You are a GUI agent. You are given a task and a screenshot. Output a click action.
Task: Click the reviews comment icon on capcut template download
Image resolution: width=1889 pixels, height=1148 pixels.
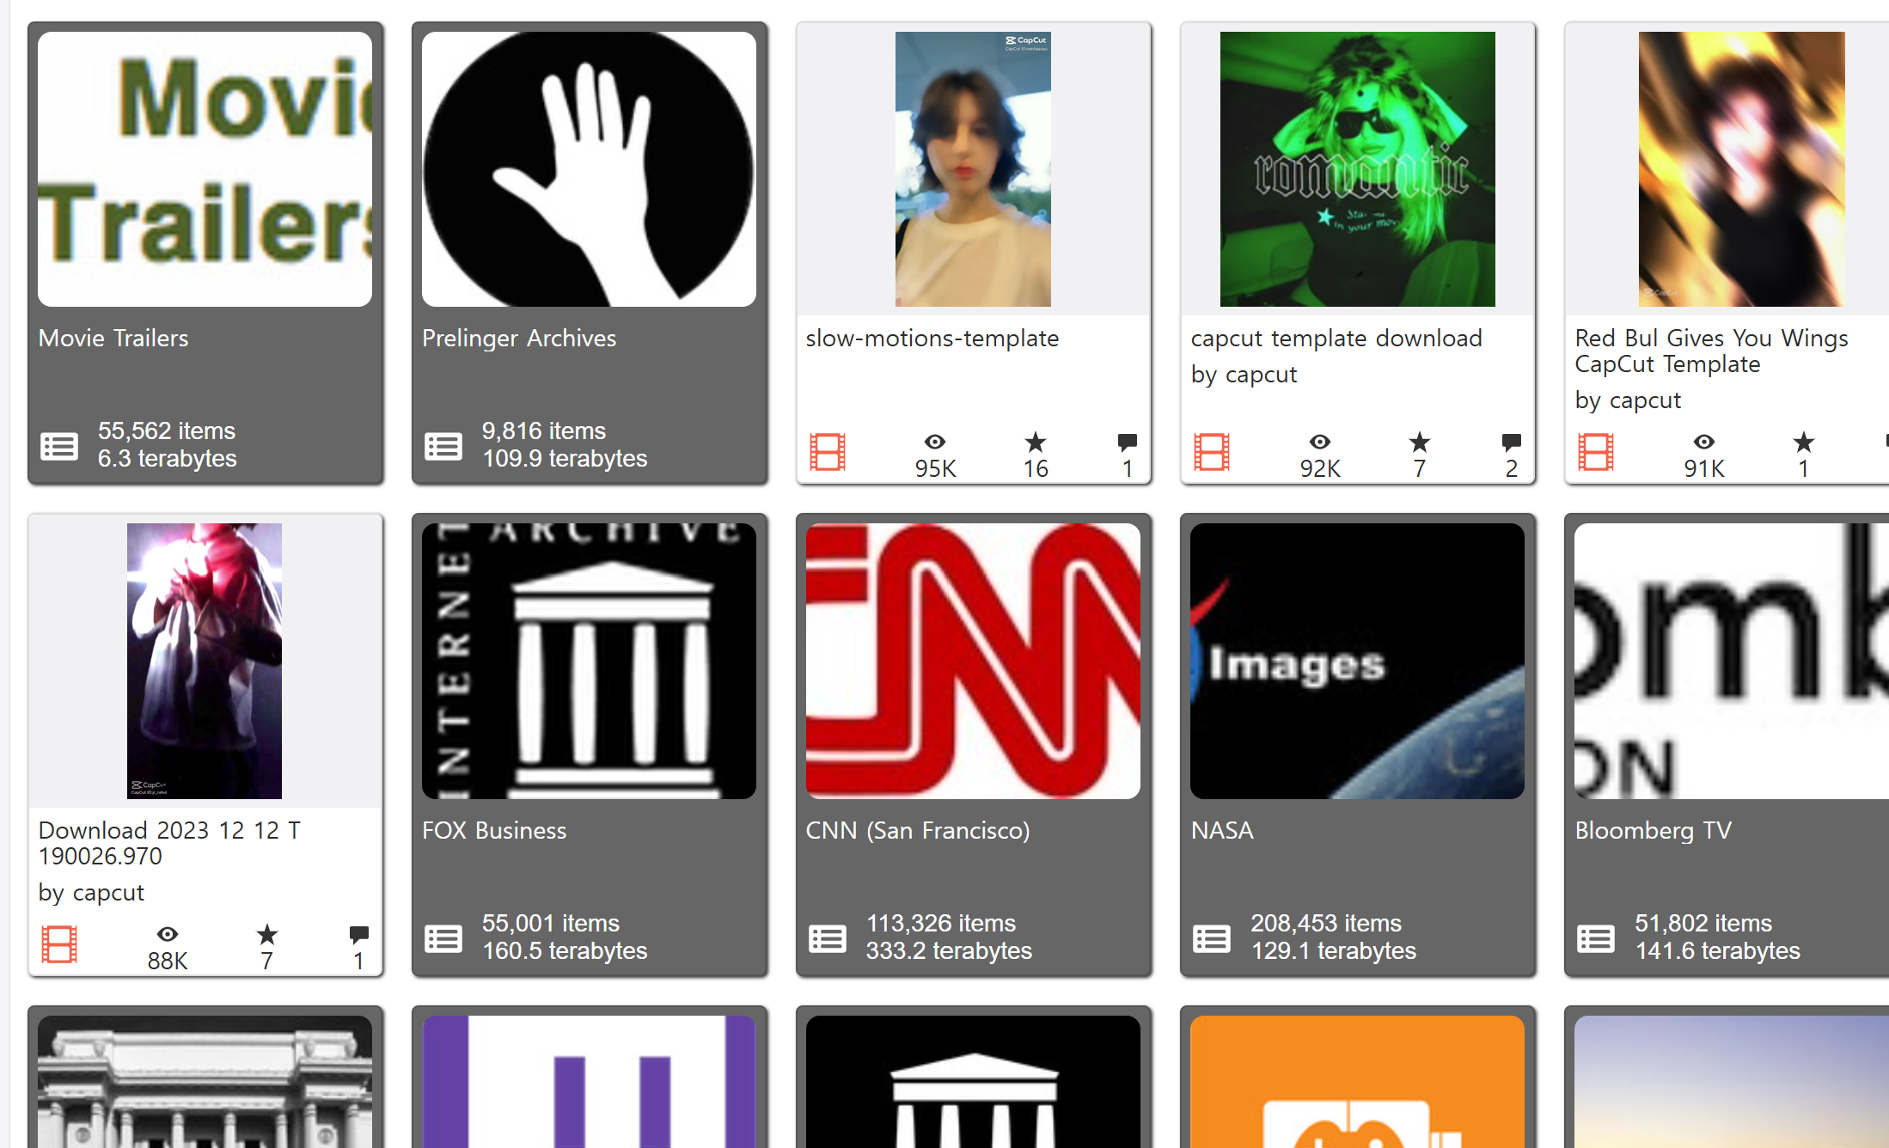pos(1512,443)
